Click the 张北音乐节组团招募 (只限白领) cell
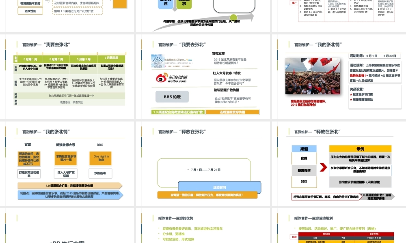Viewport: 406px width, 243px height. coord(360,182)
